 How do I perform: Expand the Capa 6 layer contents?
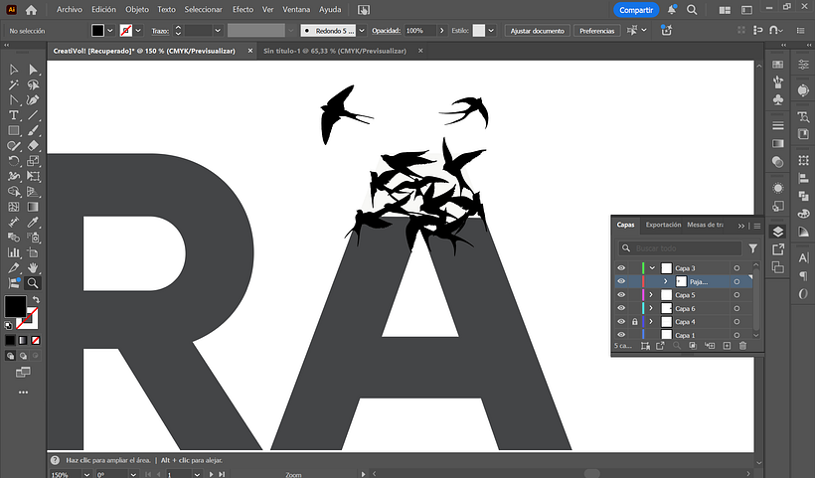click(652, 309)
